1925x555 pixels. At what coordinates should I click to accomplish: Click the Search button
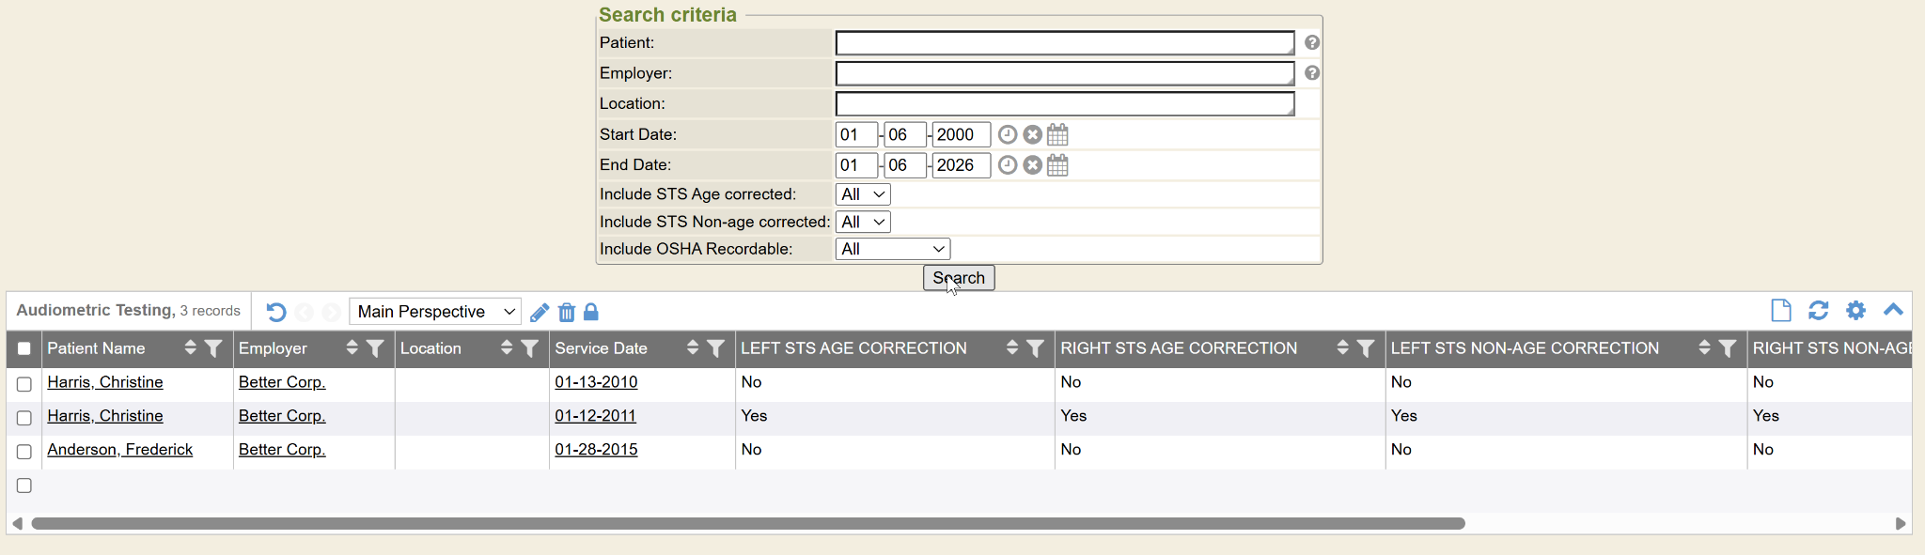[x=958, y=278]
